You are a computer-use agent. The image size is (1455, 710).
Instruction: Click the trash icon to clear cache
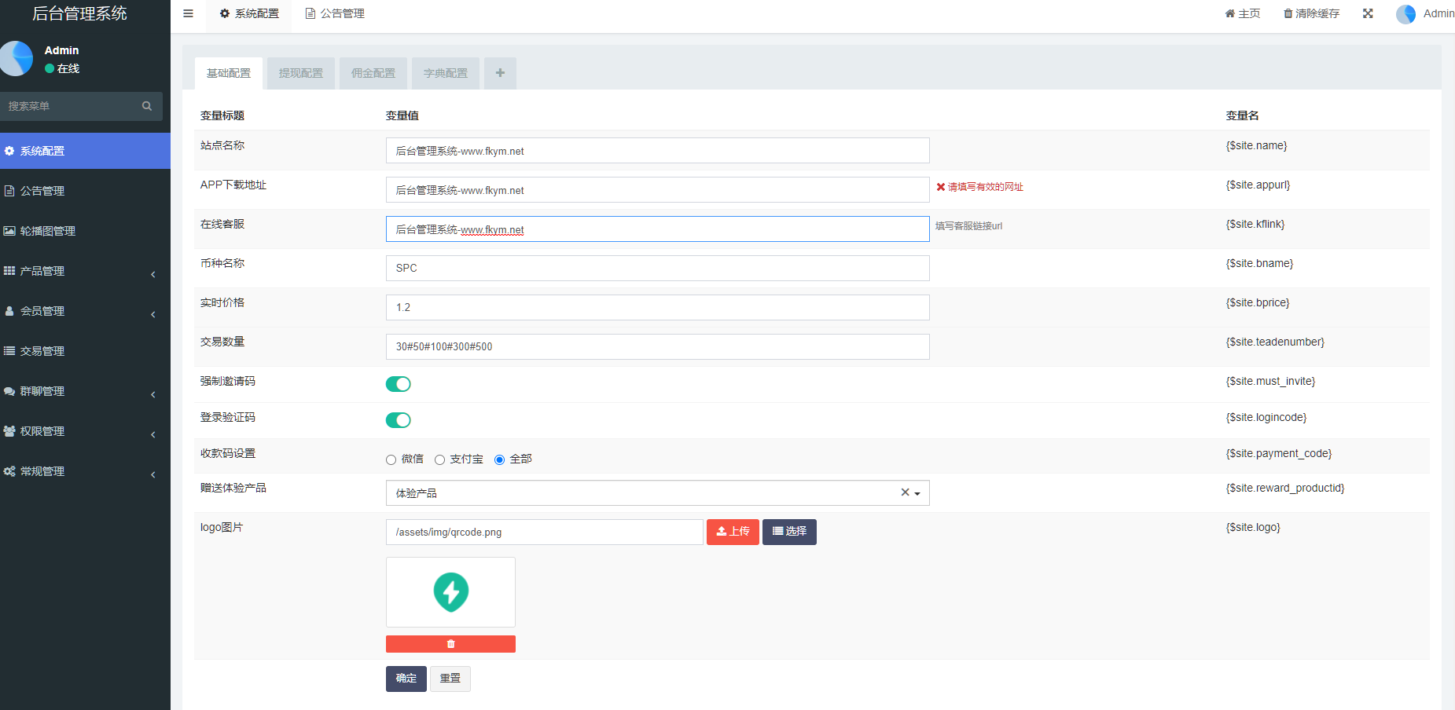[x=1288, y=13]
